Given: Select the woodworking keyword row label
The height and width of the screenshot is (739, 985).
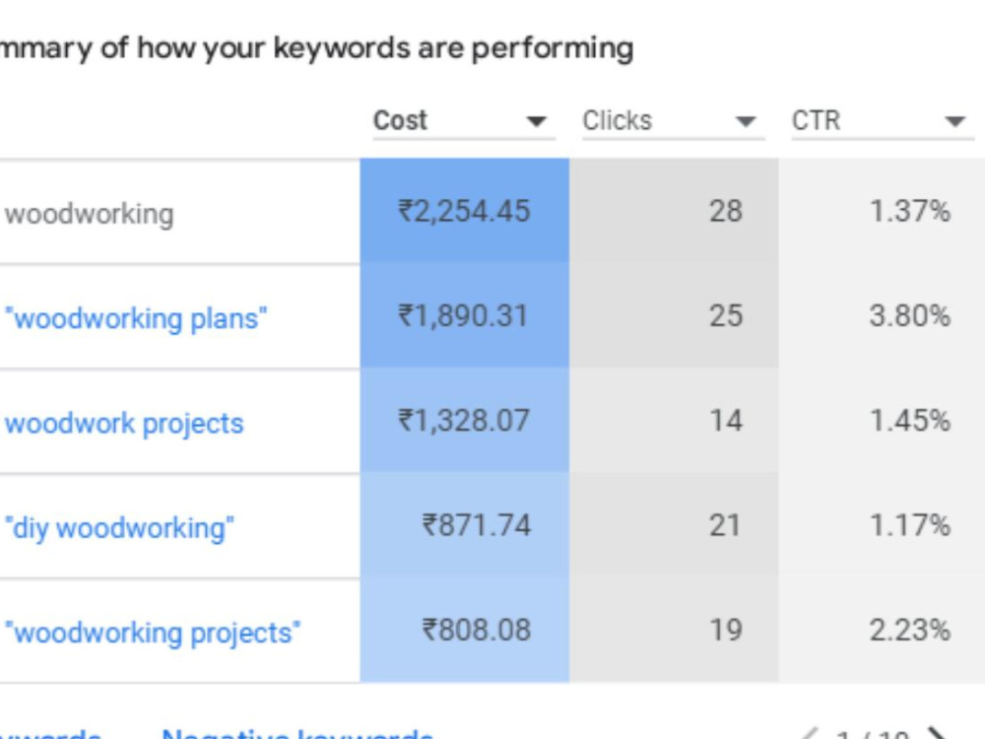Looking at the screenshot, I should click(90, 214).
